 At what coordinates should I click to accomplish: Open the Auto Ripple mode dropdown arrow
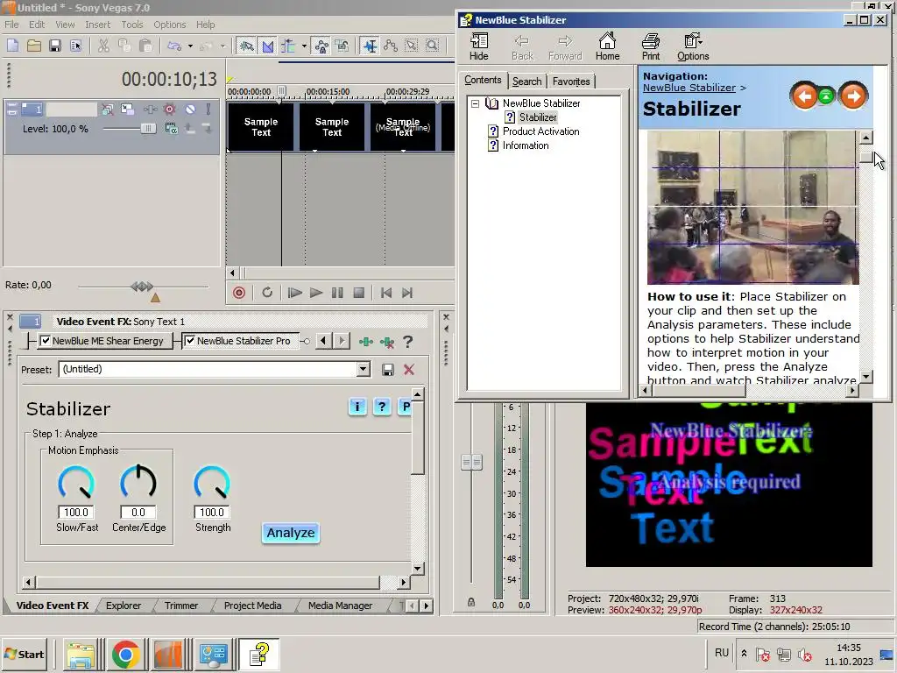point(304,46)
